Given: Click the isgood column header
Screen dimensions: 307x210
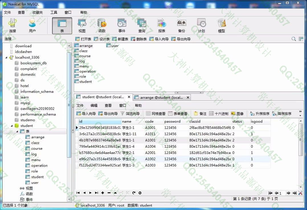Looking at the screenshot, I should (x=260, y=121).
